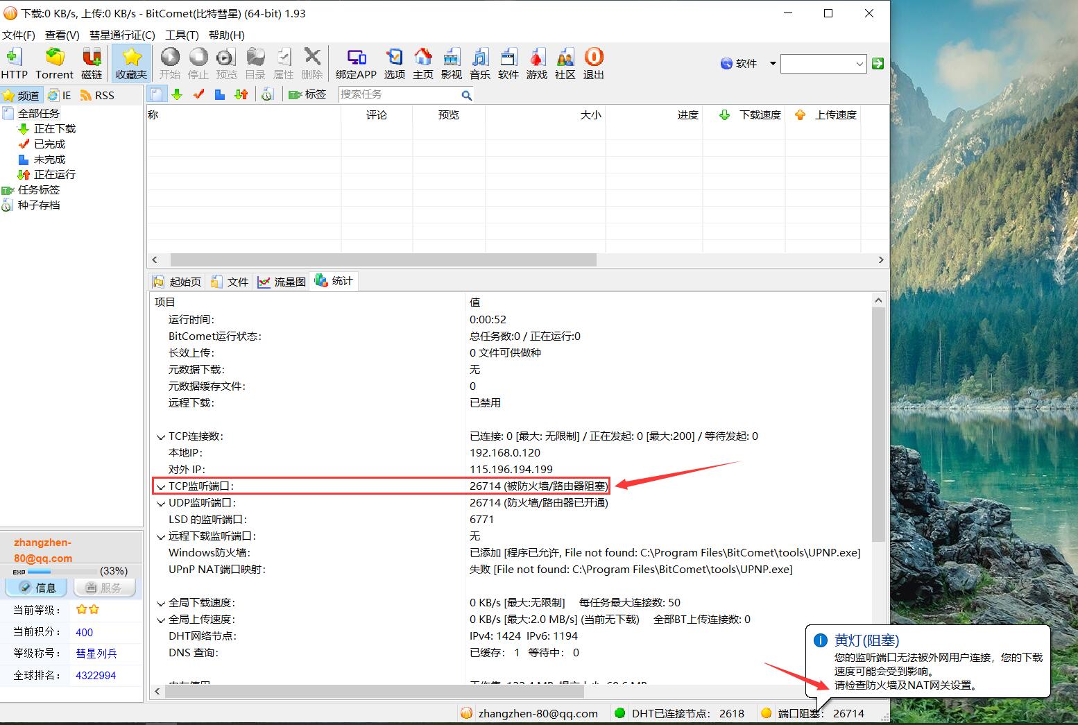Open task 属性 properties icon

point(284,64)
